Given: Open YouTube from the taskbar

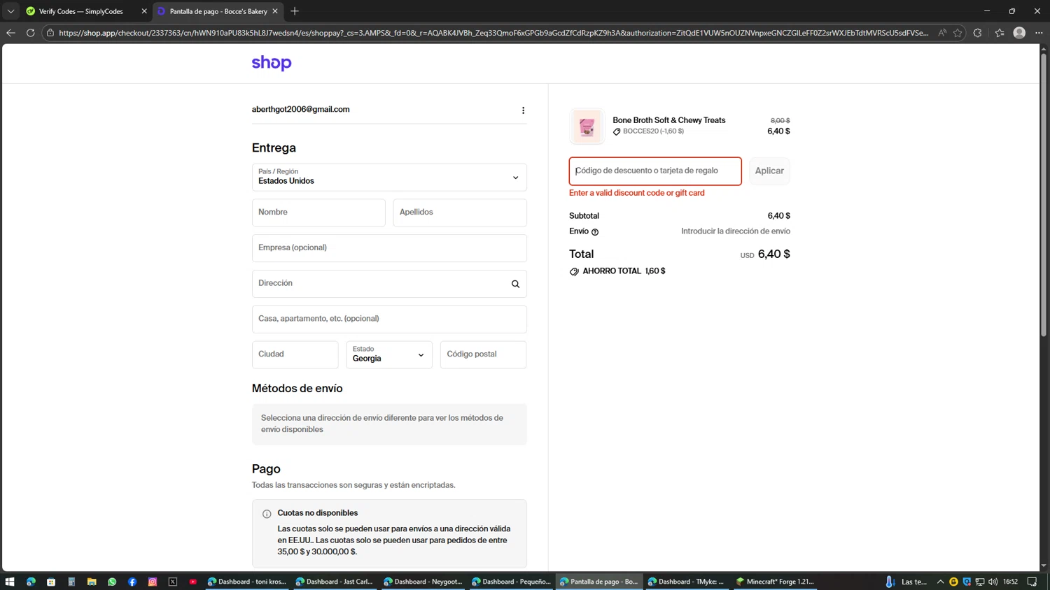Looking at the screenshot, I should 193,582.
